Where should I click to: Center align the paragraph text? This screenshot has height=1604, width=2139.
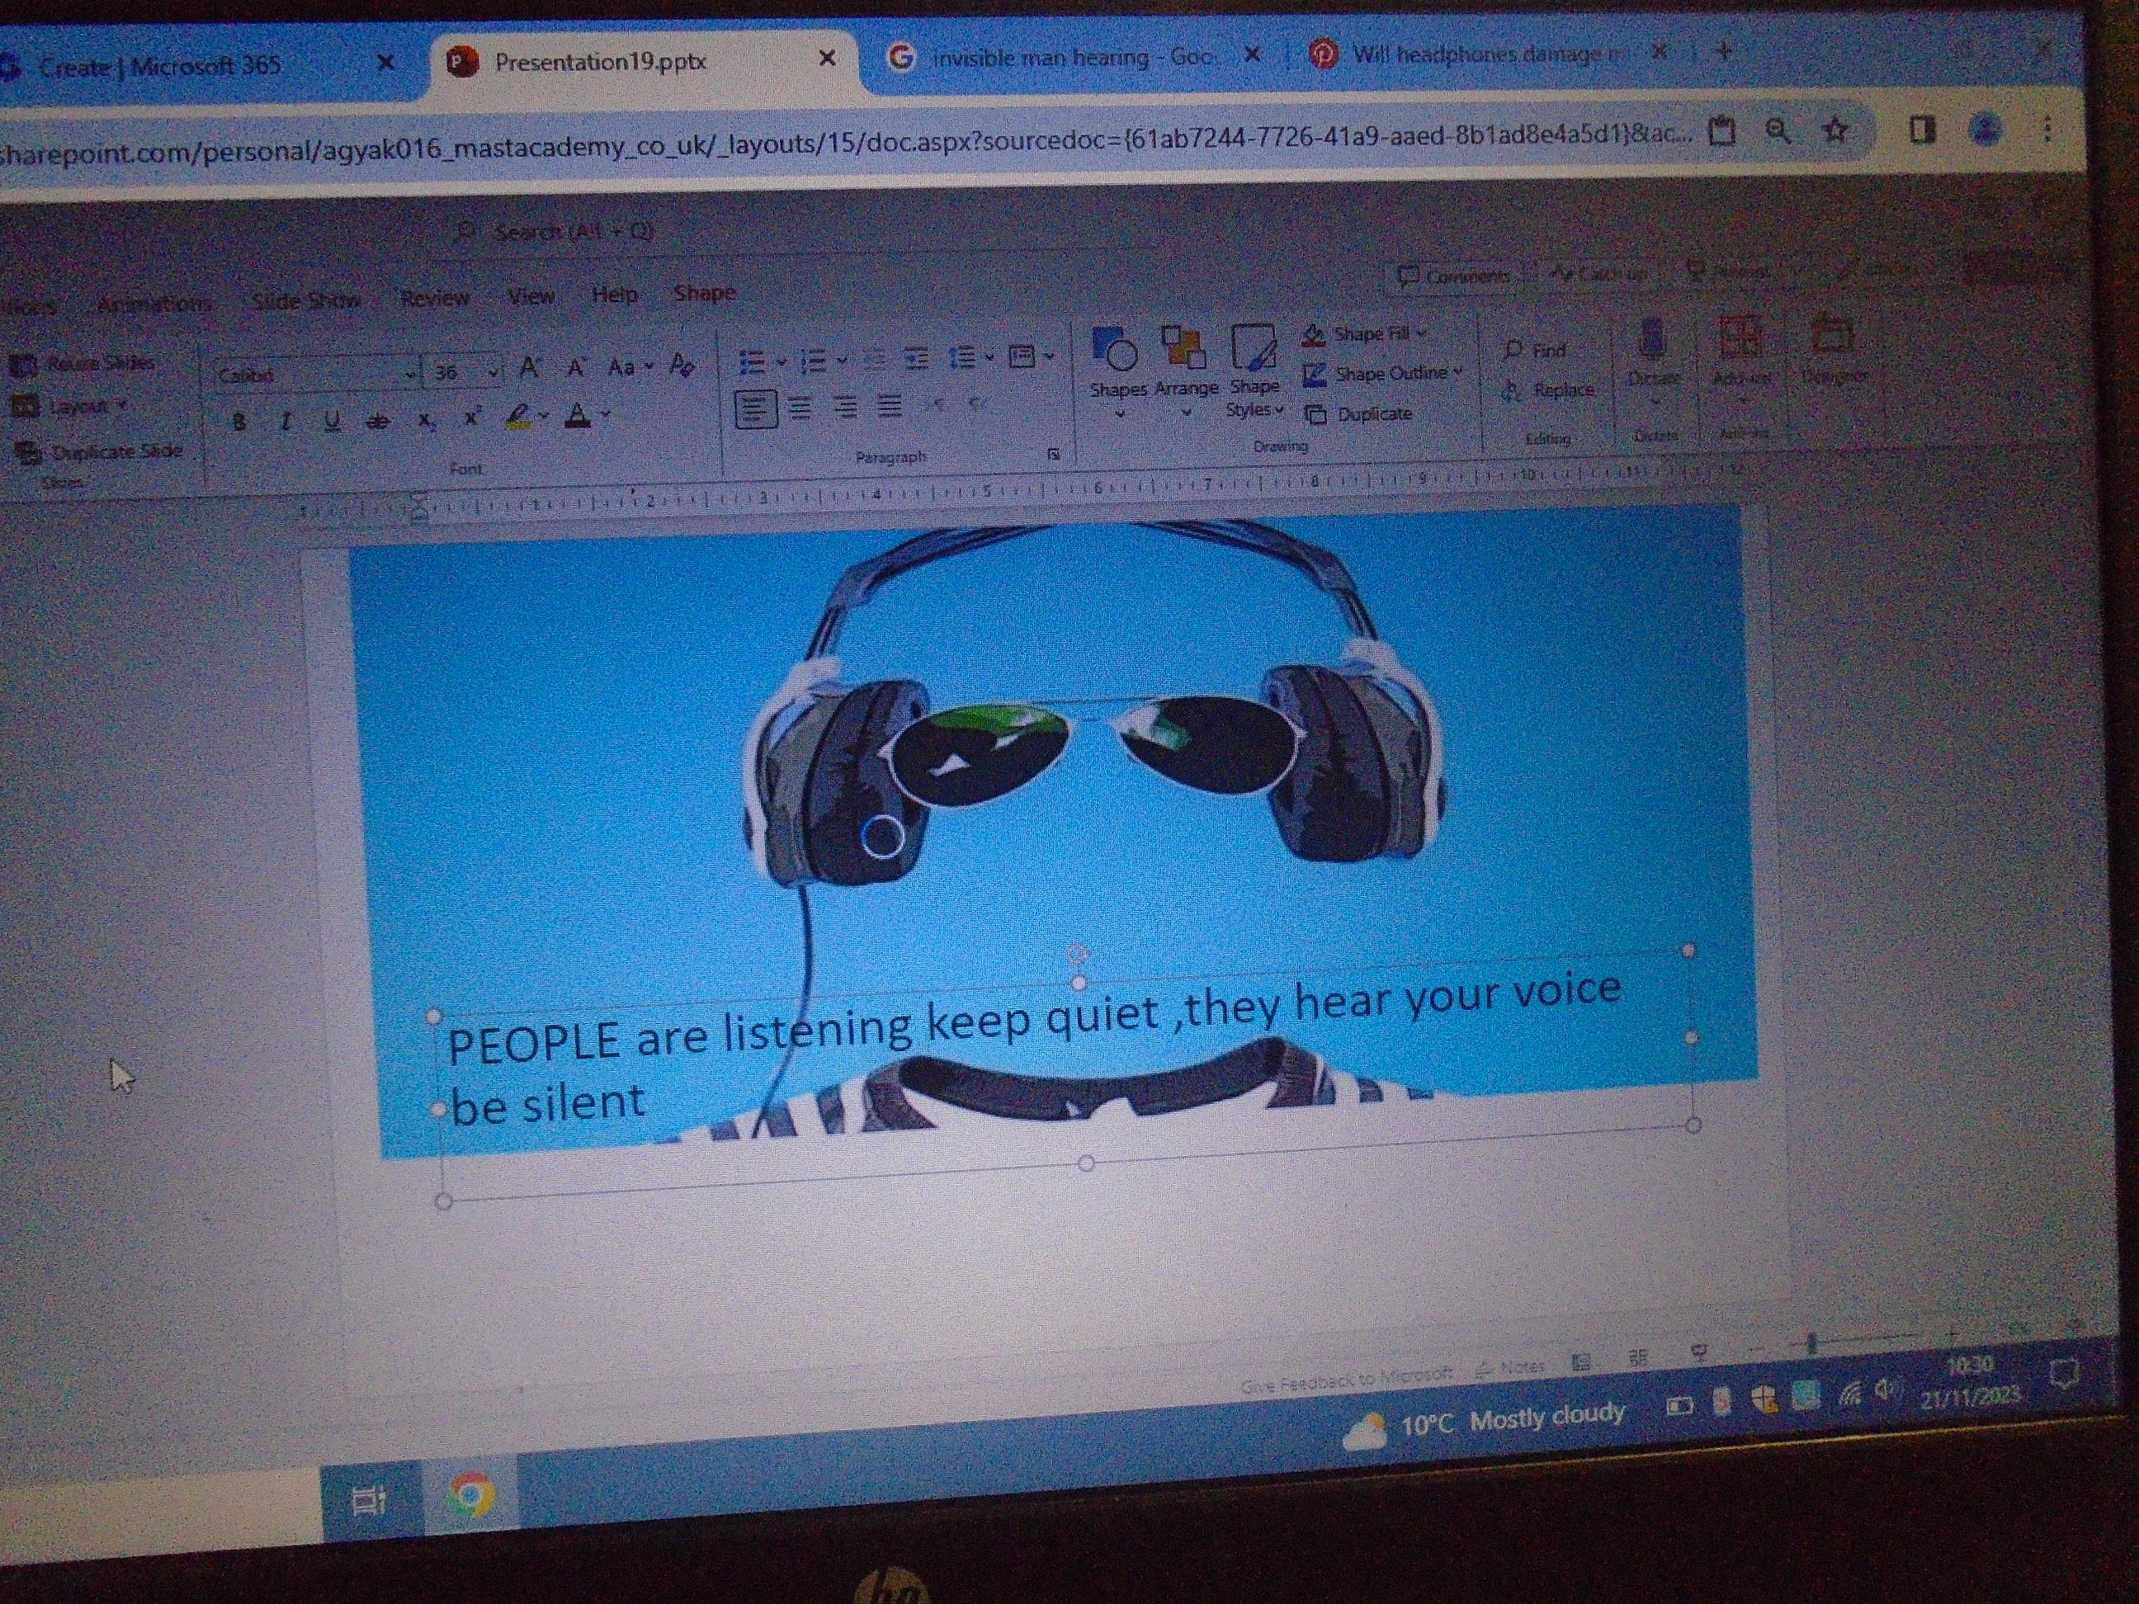click(x=800, y=408)
